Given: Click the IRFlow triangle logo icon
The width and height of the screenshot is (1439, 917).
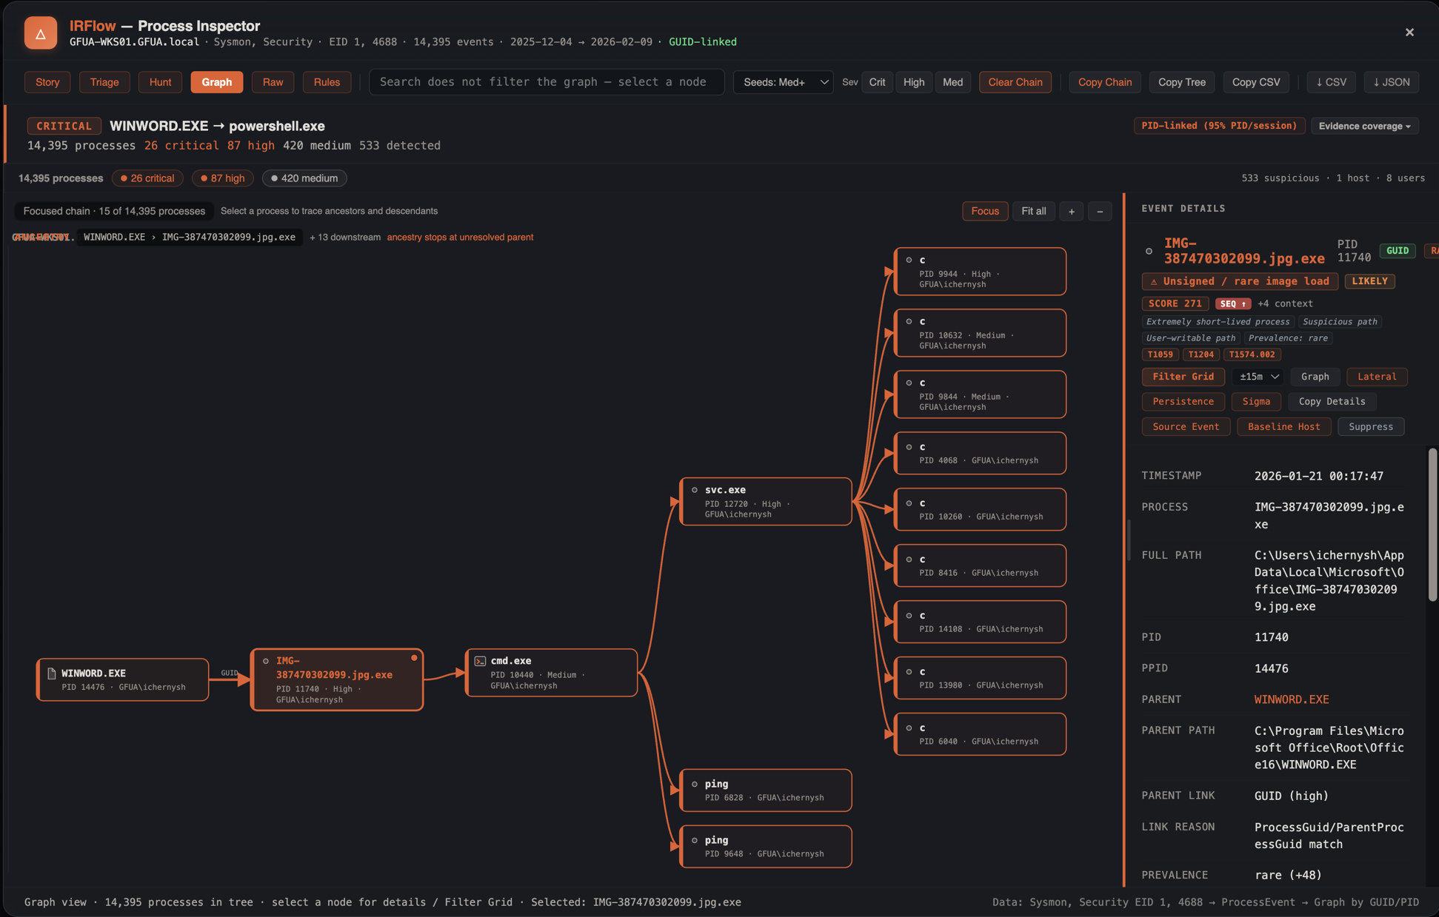Looking at the screenshot, I should pyautogui.click(x=41, y=33).
